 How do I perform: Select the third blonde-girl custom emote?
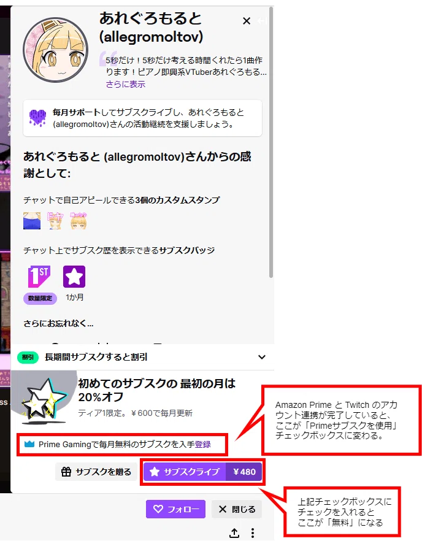tap(79, 221)
